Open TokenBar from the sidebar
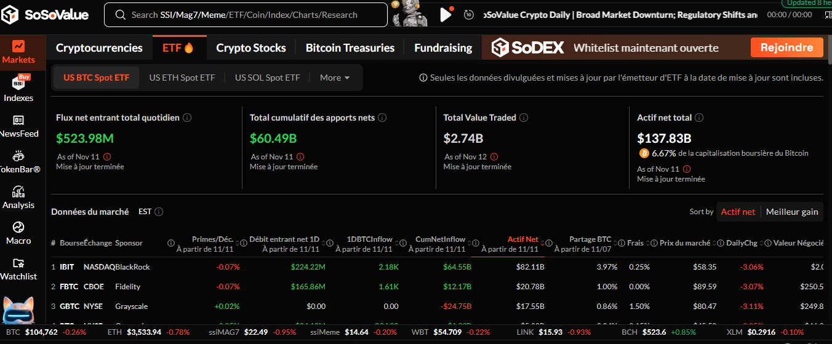The width and height of the screenshot is (832, 344). click(18, 162)
